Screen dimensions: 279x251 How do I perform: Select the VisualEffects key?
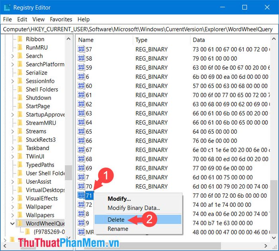42,198
